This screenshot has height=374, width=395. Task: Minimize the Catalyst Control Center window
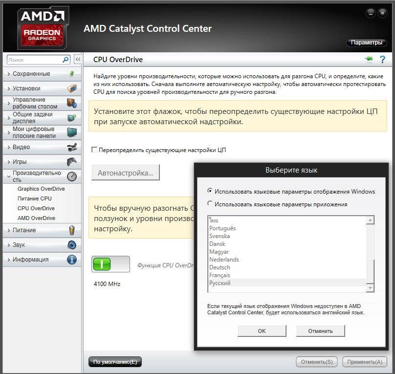pos(371,13)
